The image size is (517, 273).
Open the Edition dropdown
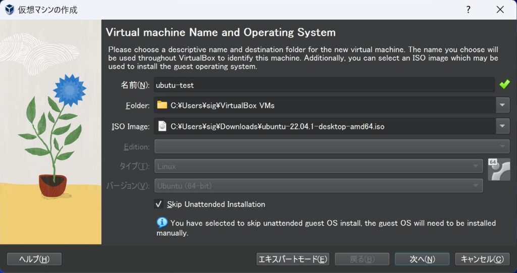pyautogui.click(x=332, y=147)
